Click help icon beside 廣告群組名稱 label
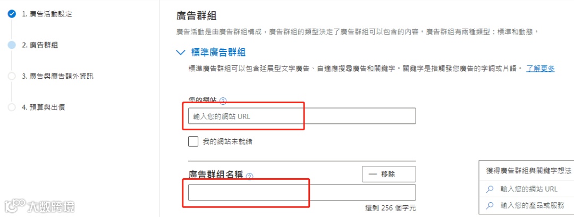 (x=250, y=176)
